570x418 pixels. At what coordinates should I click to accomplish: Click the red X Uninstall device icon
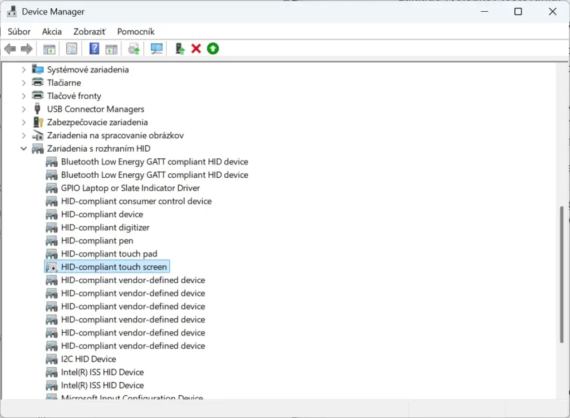point(196,48)
